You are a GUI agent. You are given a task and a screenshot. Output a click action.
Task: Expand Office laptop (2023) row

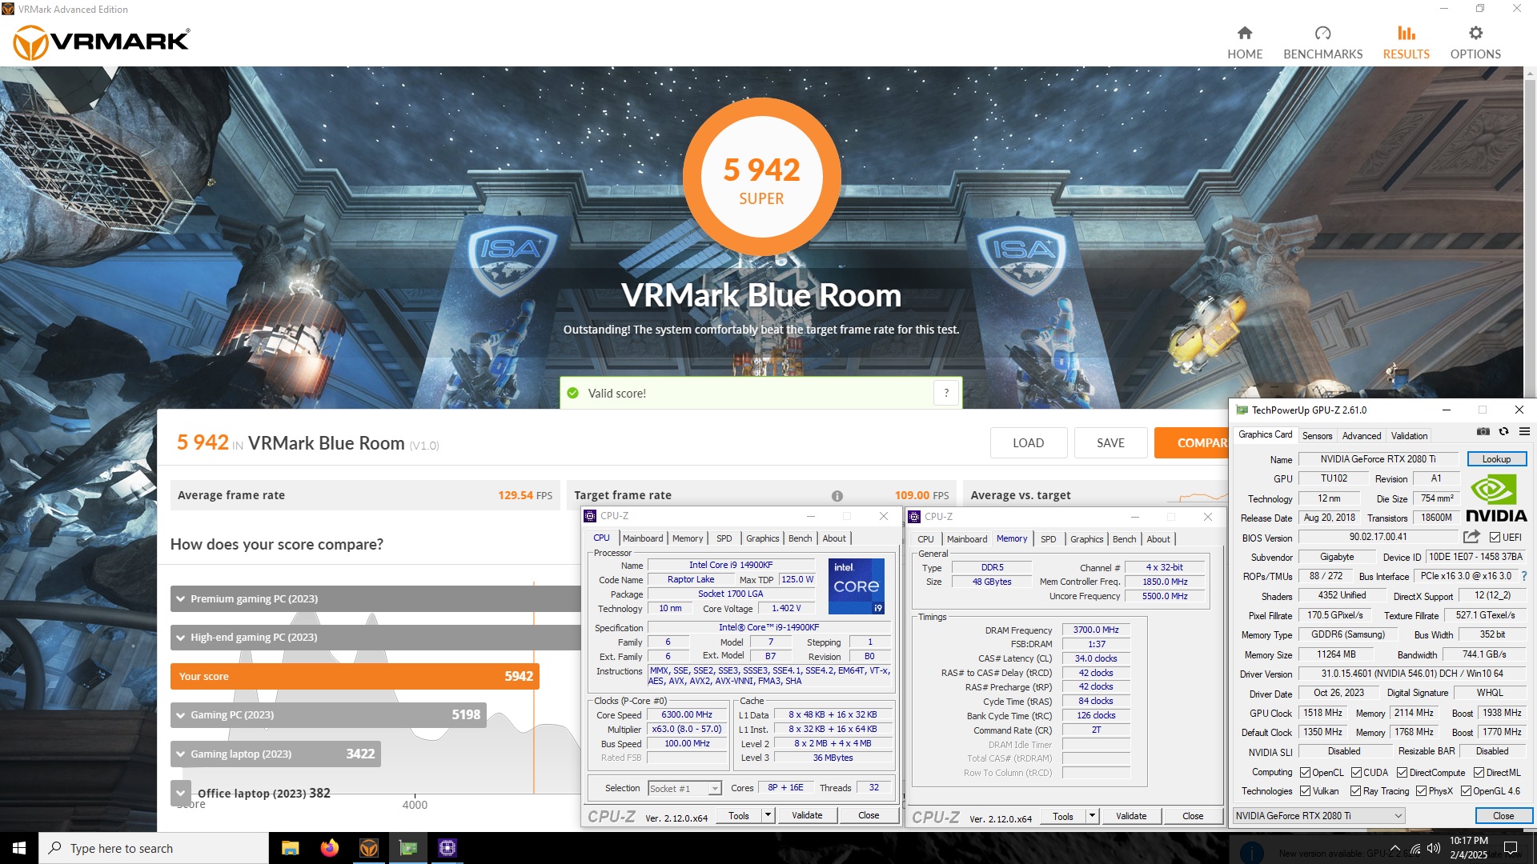click(x=181, y=793)
